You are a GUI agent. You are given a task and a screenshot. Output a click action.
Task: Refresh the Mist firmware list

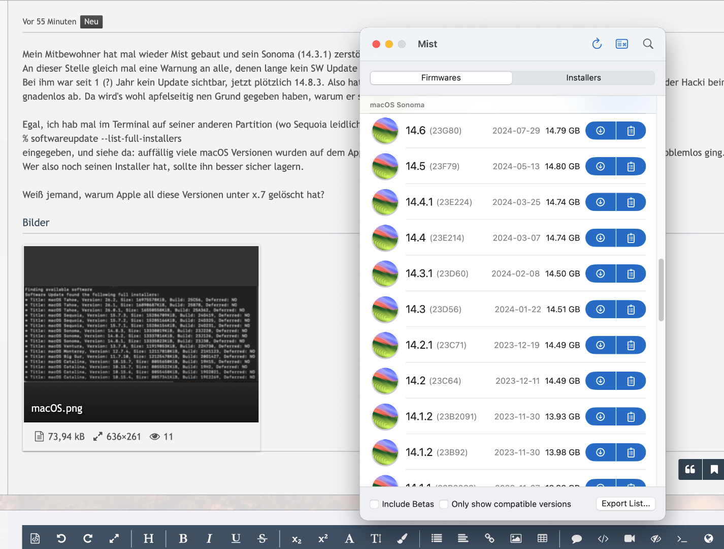597,44
